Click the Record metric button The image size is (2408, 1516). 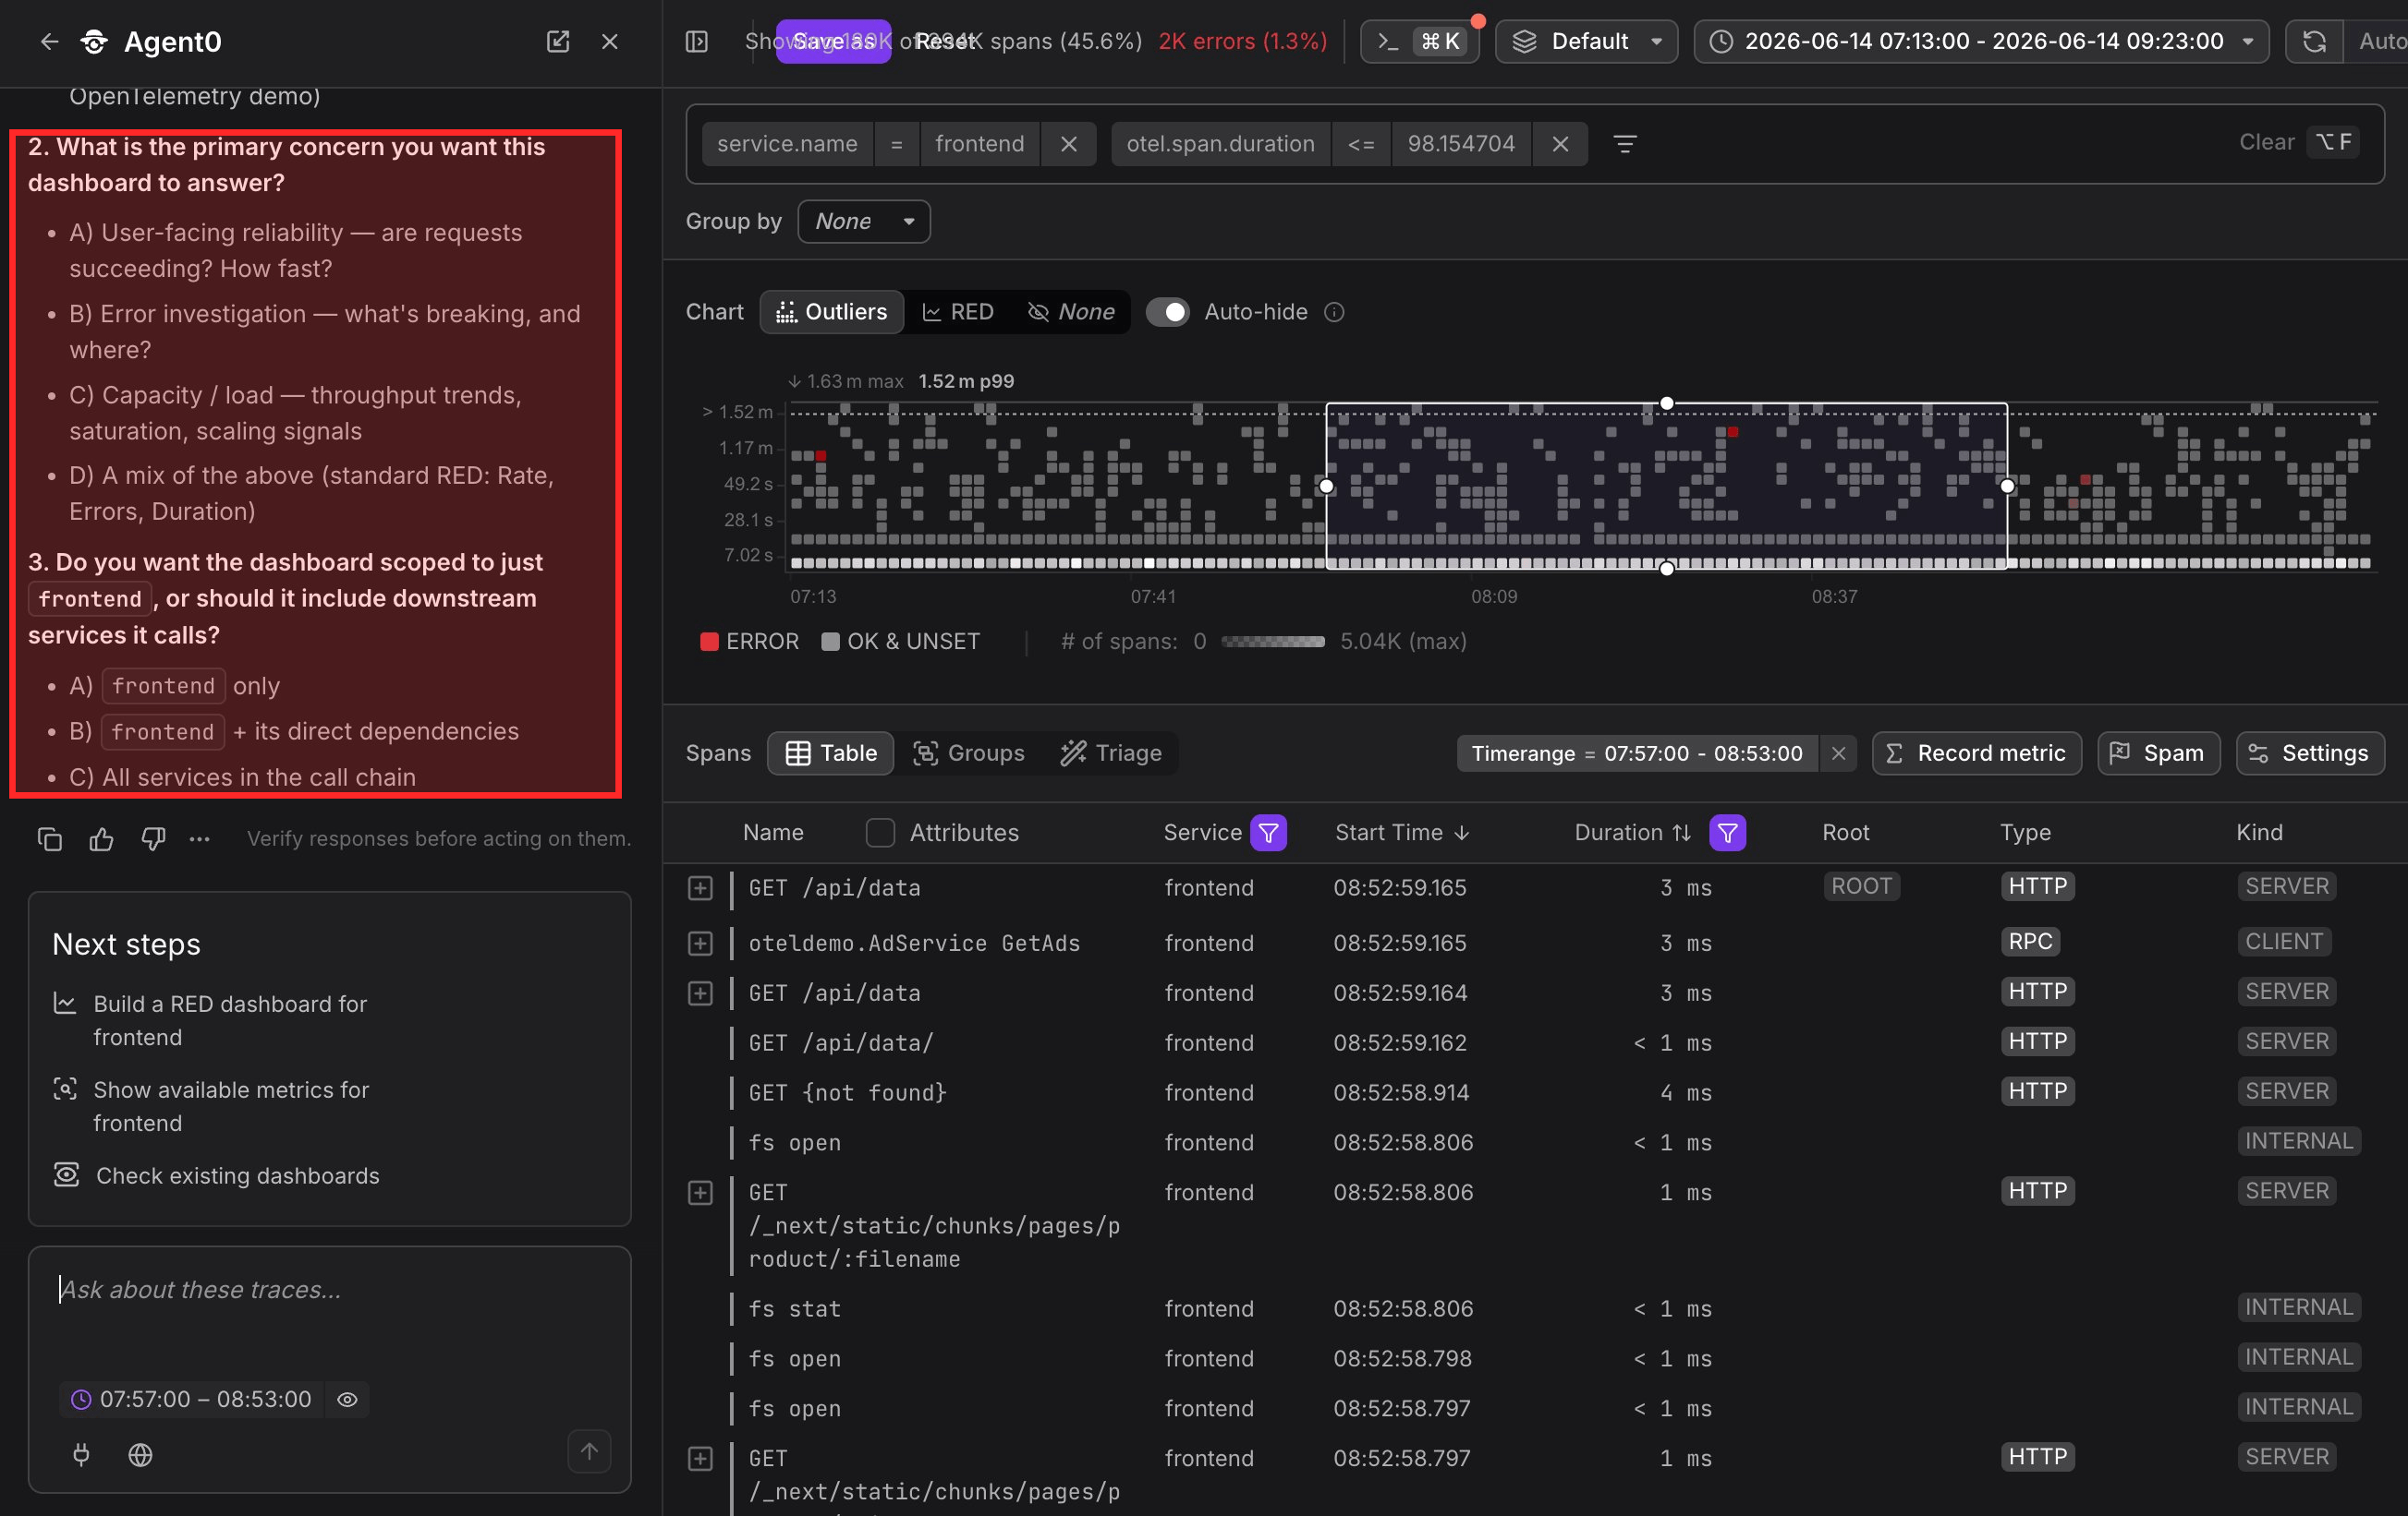pyautogui.click(x=1976, y=752)
